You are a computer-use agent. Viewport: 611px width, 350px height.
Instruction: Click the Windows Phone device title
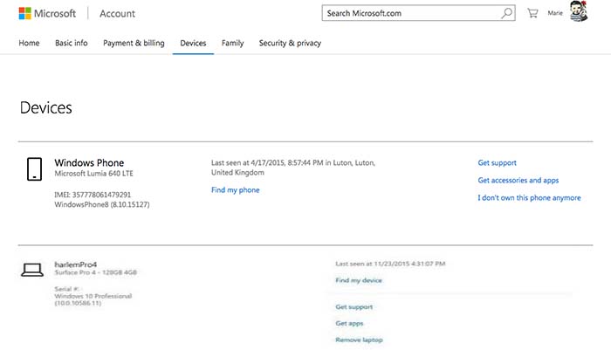(x=89, y=162)
